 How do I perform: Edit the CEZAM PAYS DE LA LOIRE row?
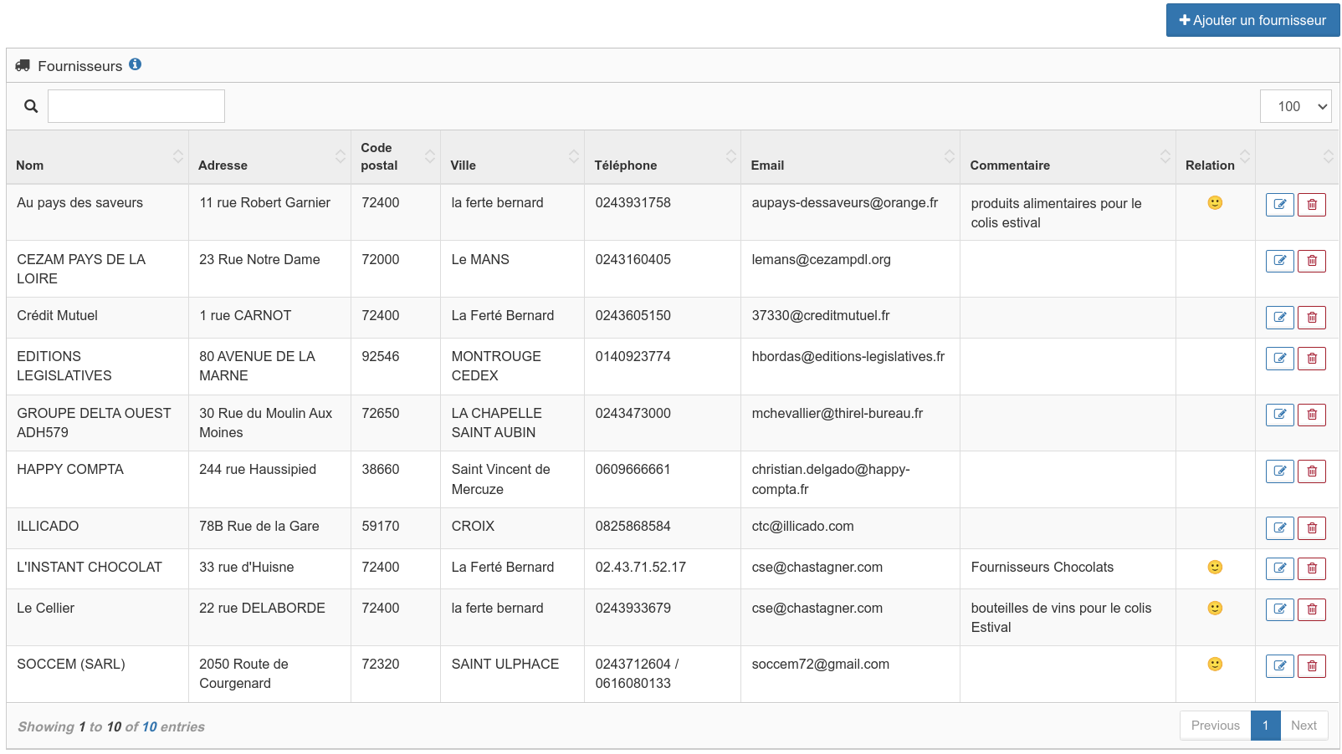coord(1279,262)
